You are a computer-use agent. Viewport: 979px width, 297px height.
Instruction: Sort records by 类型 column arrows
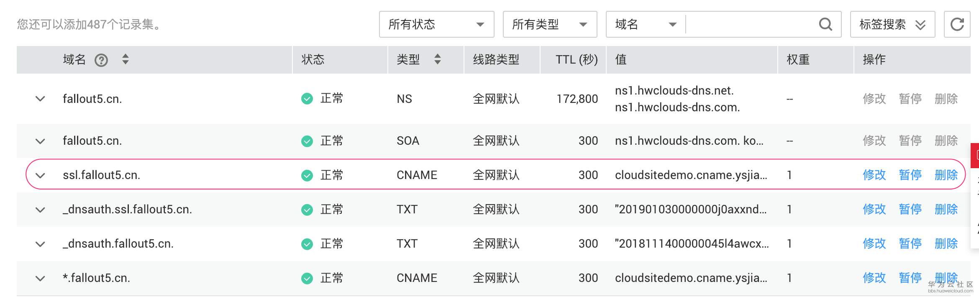[x=438, y=59]
